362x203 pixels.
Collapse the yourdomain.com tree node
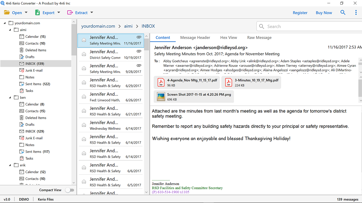click(x=5, y=23)
